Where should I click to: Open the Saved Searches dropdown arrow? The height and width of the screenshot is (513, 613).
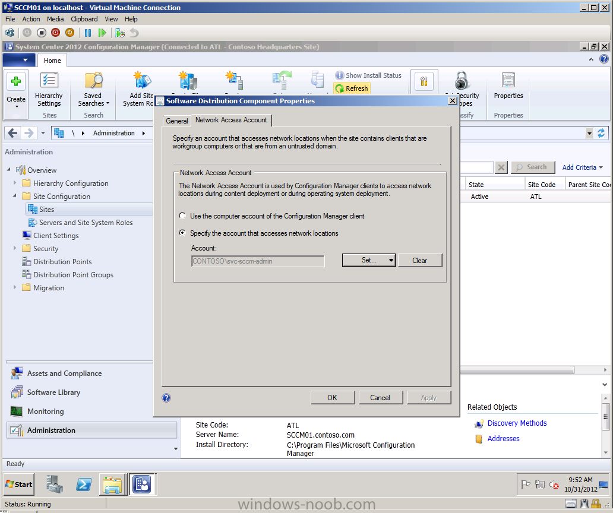point(108,103)
